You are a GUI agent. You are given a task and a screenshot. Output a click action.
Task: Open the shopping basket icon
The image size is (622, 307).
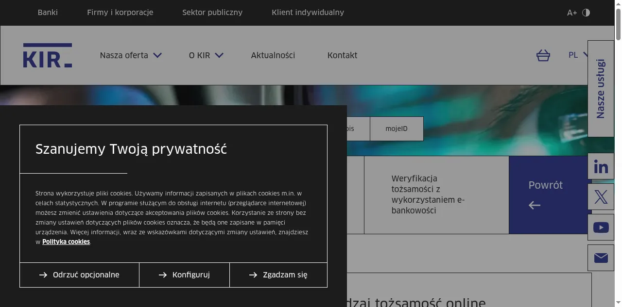click(x=543, y=55)
